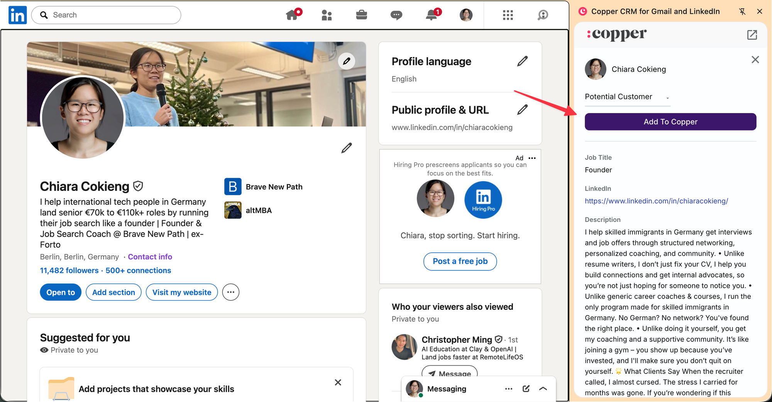The width and height of the screenshot is (772, 402).
Task: Click the profile verification shield badge
Action: click(138, 186)
